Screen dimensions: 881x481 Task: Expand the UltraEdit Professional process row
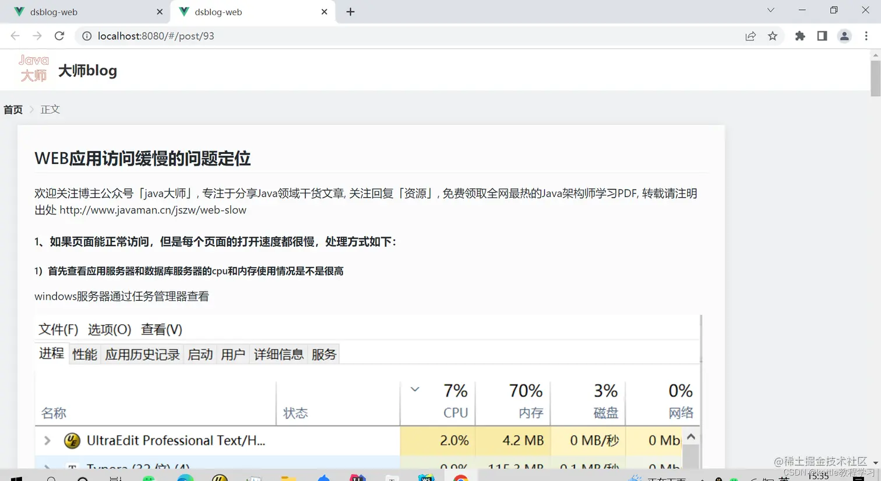[x=47, y=441]
